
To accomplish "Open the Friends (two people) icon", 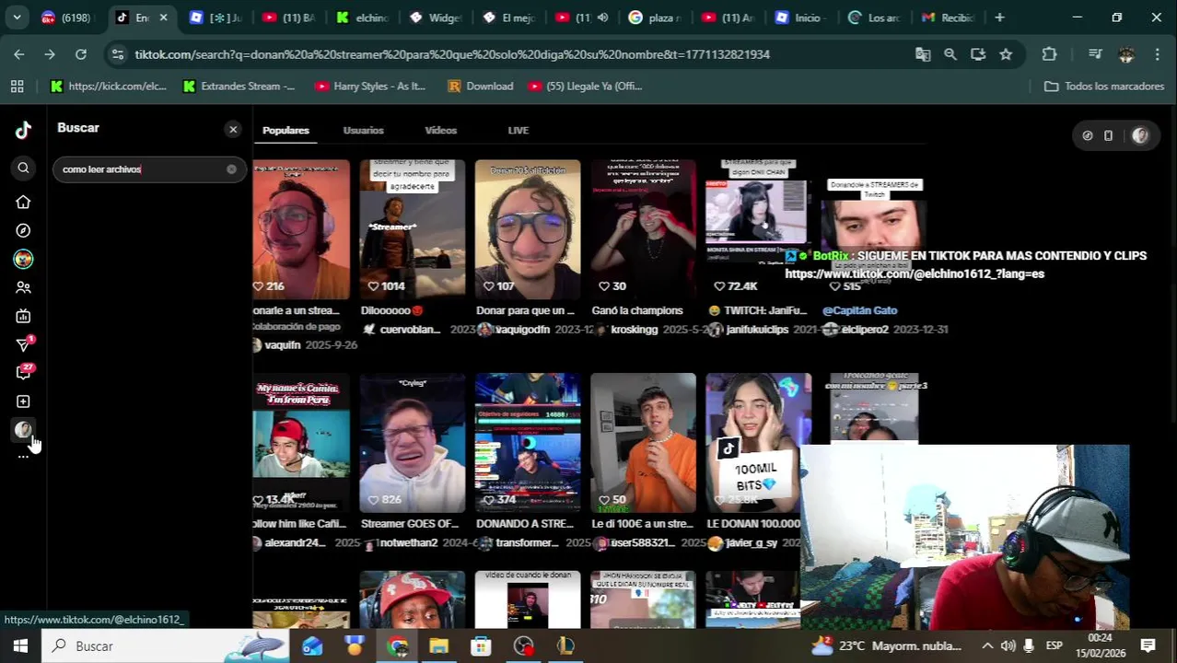I will (x=23, y=287).
